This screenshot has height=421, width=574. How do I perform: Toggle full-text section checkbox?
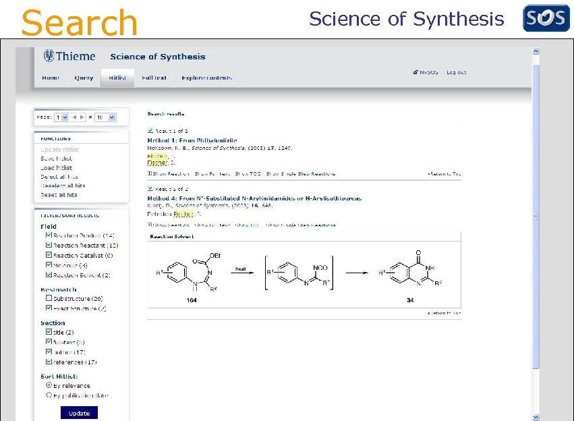(49, 341)
